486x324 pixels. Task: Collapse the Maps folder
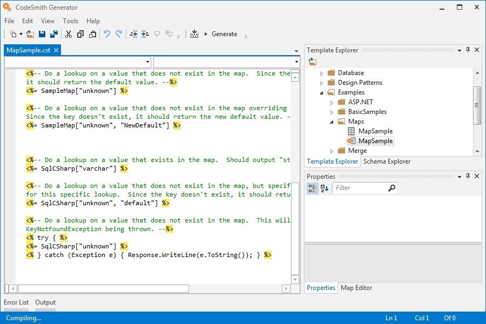click(x=332, y=122)
